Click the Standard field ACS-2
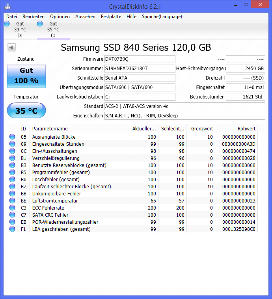Image resolution: width=272 pixels, height=299 pixels. click(185, 106)
